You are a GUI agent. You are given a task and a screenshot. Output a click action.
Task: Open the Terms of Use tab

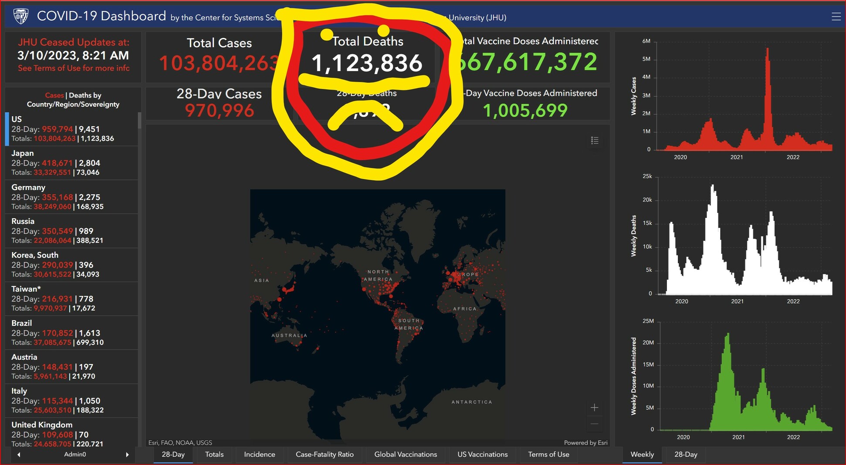click(x=548, y=454)
